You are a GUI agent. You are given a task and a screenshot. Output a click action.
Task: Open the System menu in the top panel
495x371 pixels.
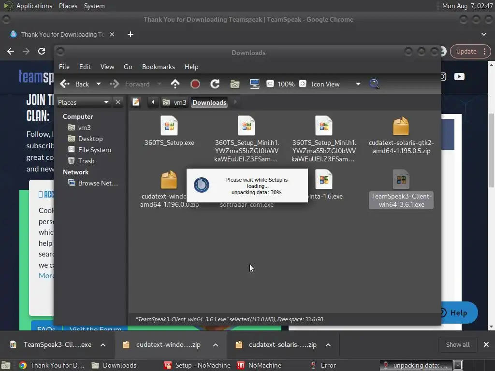click(x=94, y=6)
